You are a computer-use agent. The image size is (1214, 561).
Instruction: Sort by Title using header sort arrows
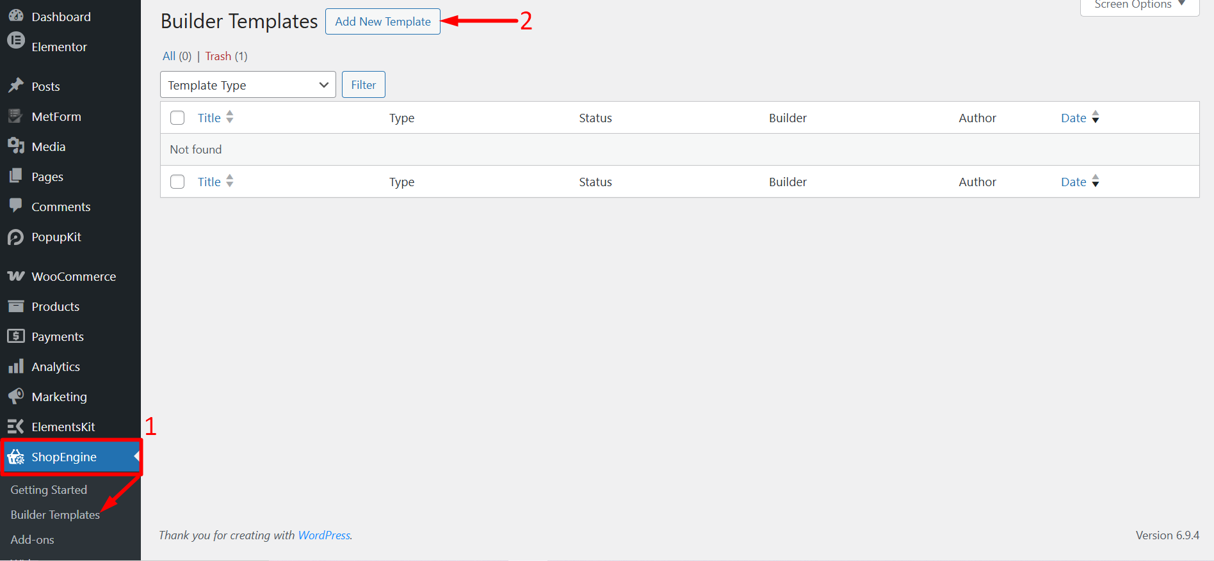[230, 117]
